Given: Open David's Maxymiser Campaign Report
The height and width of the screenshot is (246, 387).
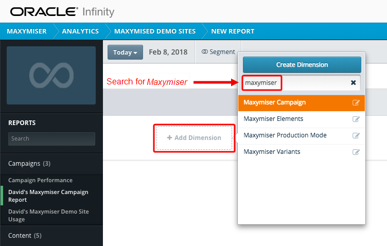Looking at the screenshot, I should (x=48, y=196).
